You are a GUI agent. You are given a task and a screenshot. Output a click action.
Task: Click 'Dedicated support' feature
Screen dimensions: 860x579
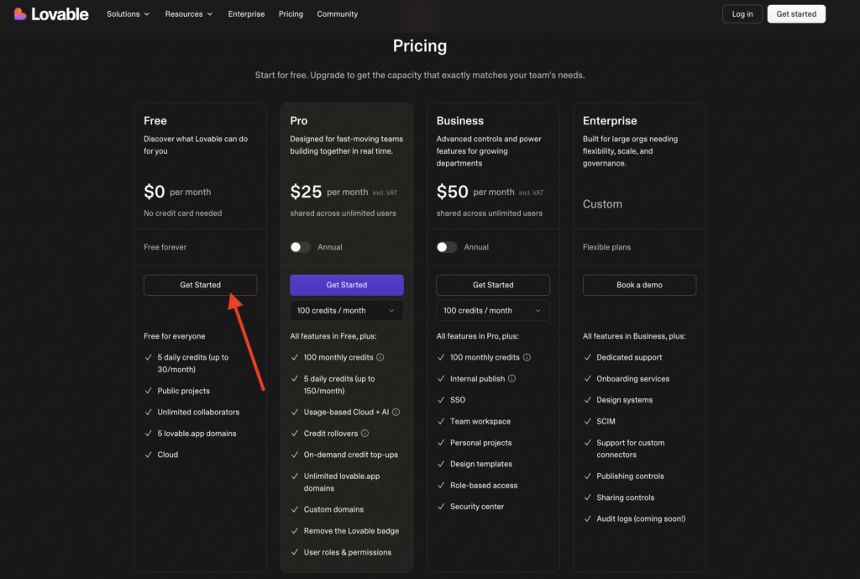(x=629, y=357)
